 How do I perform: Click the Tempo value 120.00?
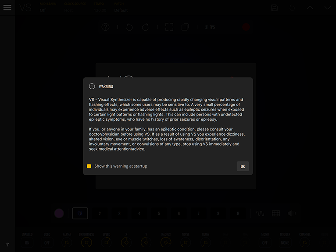point(100,10)
